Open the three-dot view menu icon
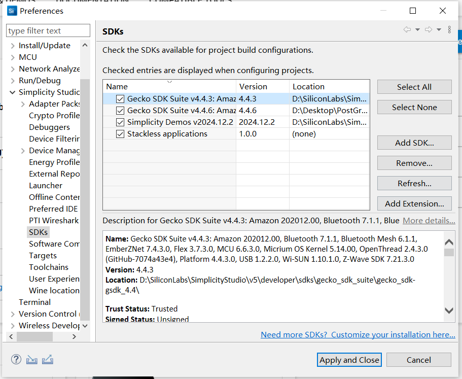 449,29
